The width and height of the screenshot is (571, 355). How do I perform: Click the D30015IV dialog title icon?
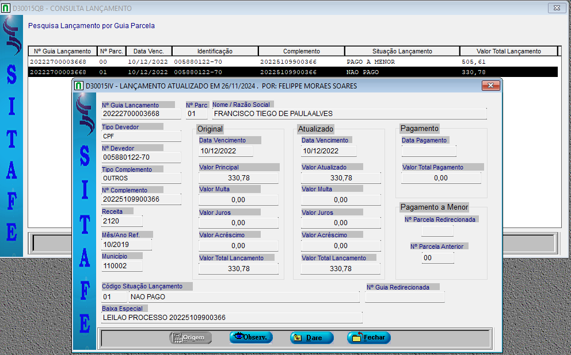pos(79,86)
